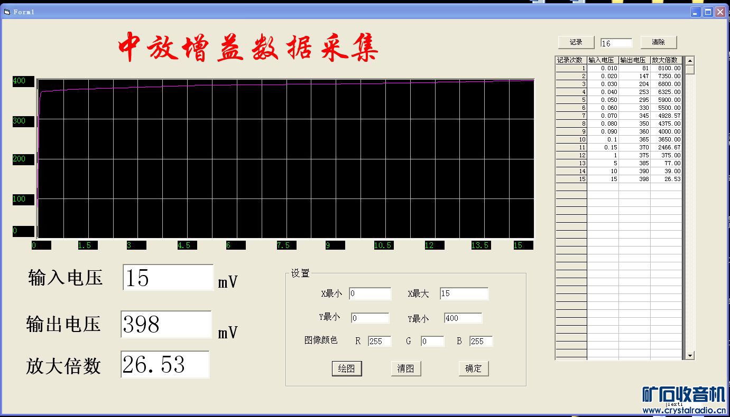This screenshot has height=417, width=730.
Task: Select table cell 4928.57
Action: coord(666,116)
